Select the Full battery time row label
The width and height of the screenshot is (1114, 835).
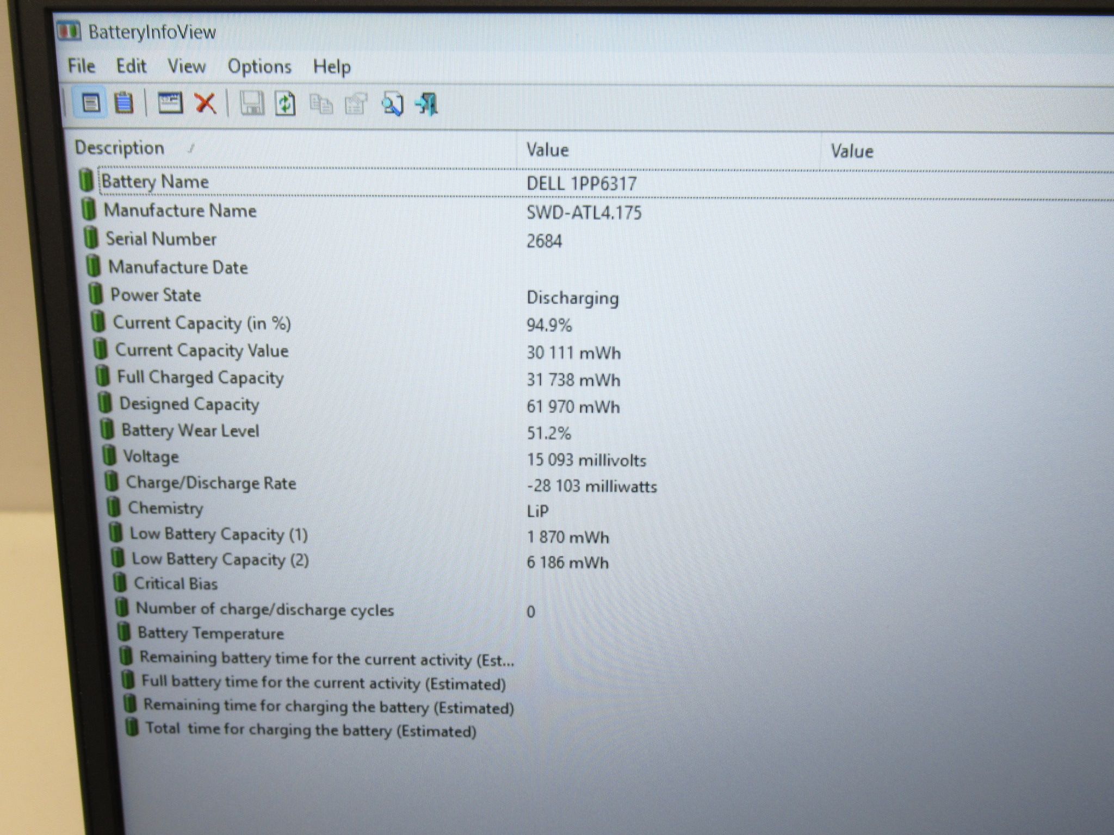[x=324, y=683]
